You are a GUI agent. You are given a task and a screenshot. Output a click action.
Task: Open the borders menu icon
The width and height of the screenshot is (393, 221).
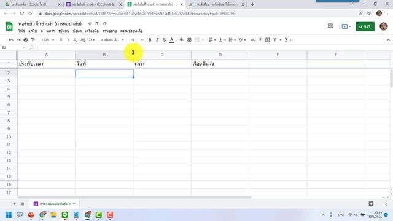(190, 40)
